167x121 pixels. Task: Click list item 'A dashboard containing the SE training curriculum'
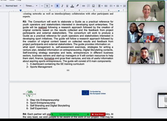click(x=57, y=64)
